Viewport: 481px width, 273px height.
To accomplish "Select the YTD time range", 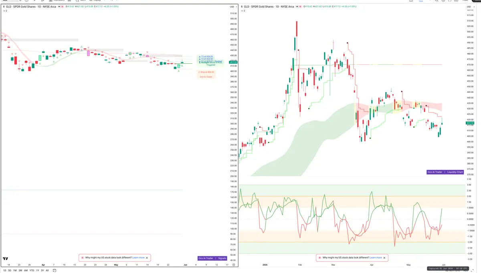I will 32,271.
